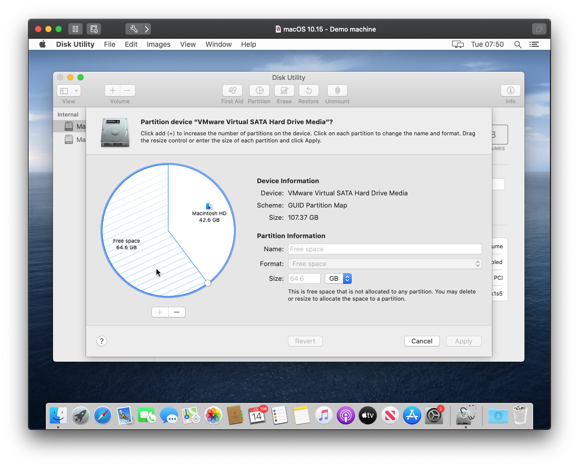The image size is (579, 467).
Task: Click the partition Name field
Action: point(385,249)
